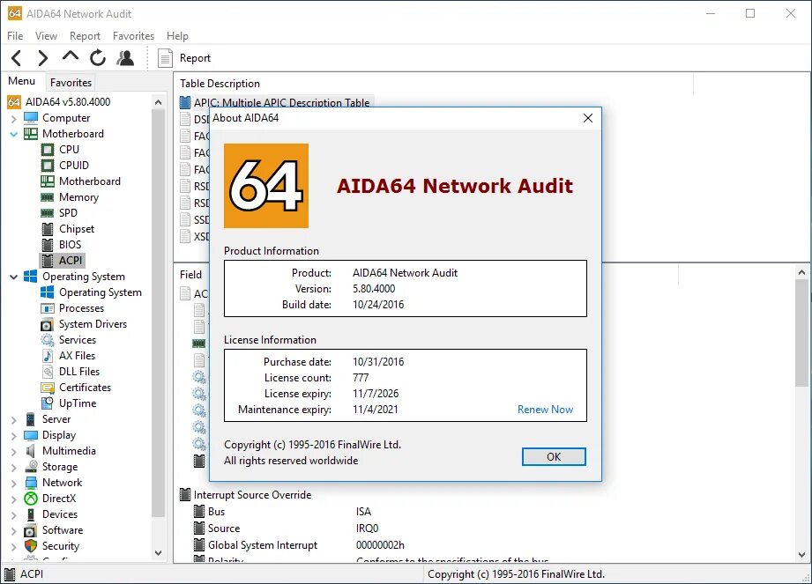Click the up-level arrow toolbar icon
The image size is (812, 584).
click(x=71, y=55)
